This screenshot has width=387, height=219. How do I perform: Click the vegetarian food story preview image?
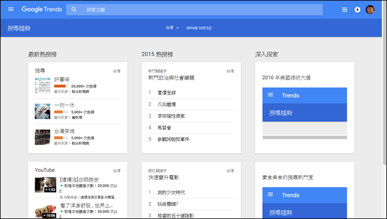(x=305, y=203)
